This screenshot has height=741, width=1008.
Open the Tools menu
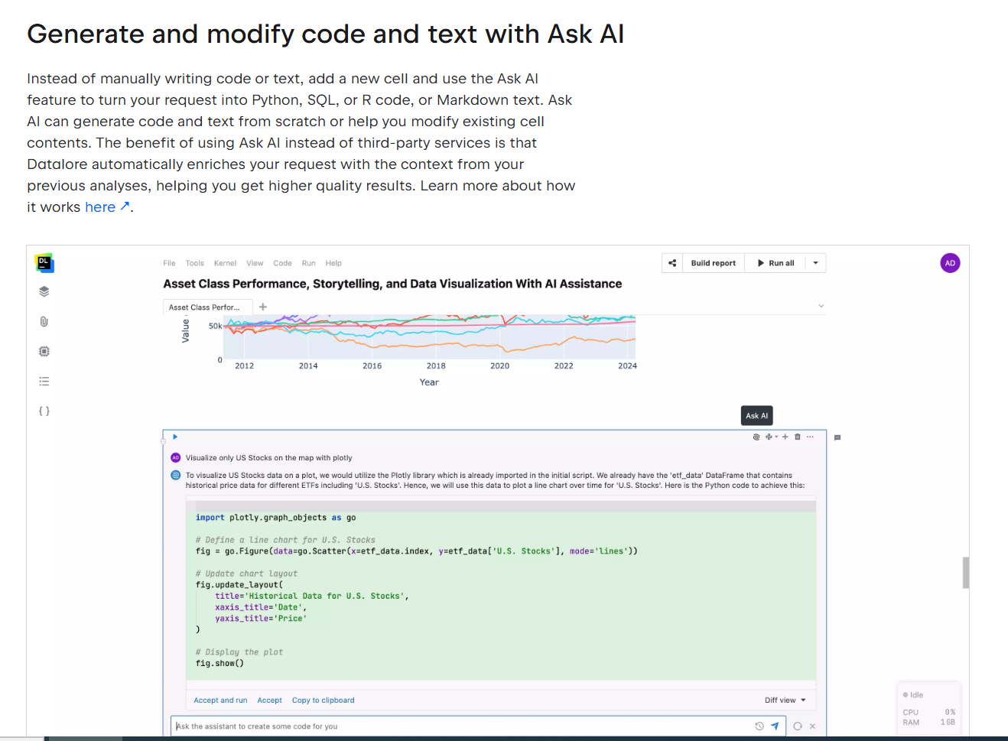(x=195, y=263)
